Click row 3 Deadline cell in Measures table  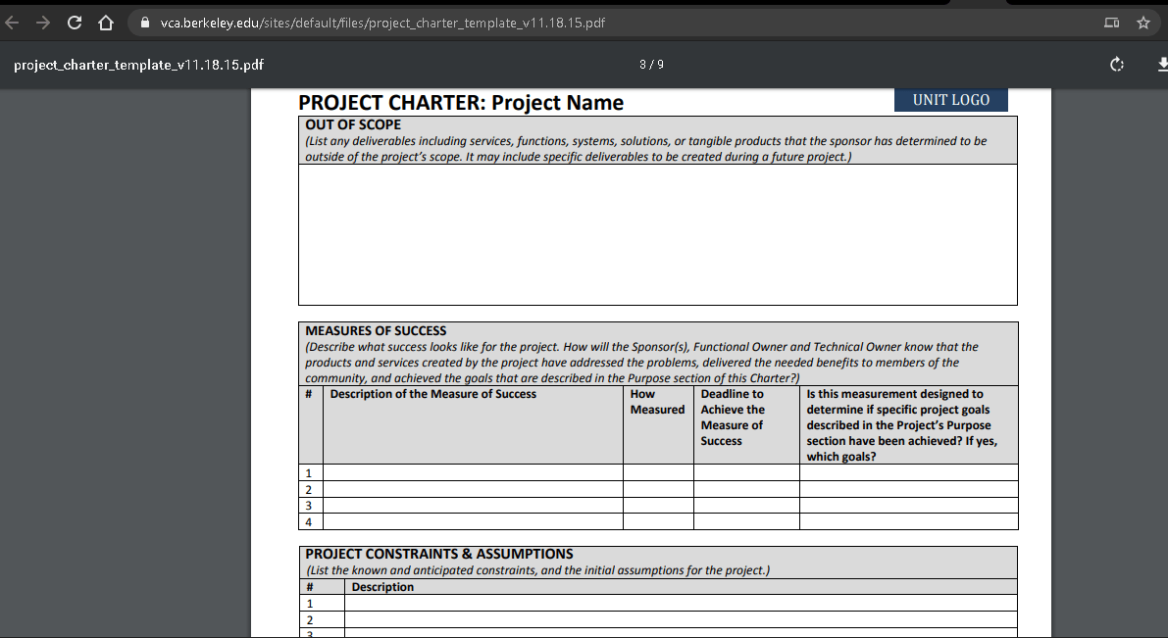746,506
